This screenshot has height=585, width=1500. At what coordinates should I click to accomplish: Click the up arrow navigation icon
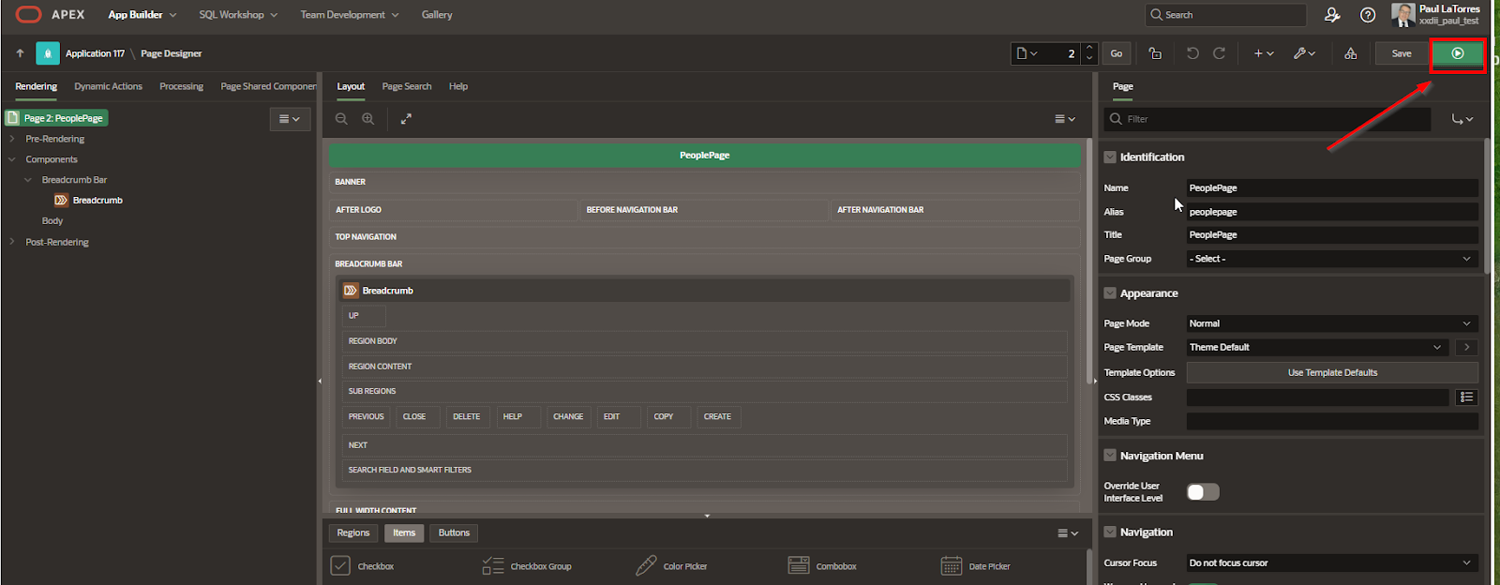pos(20,53)
